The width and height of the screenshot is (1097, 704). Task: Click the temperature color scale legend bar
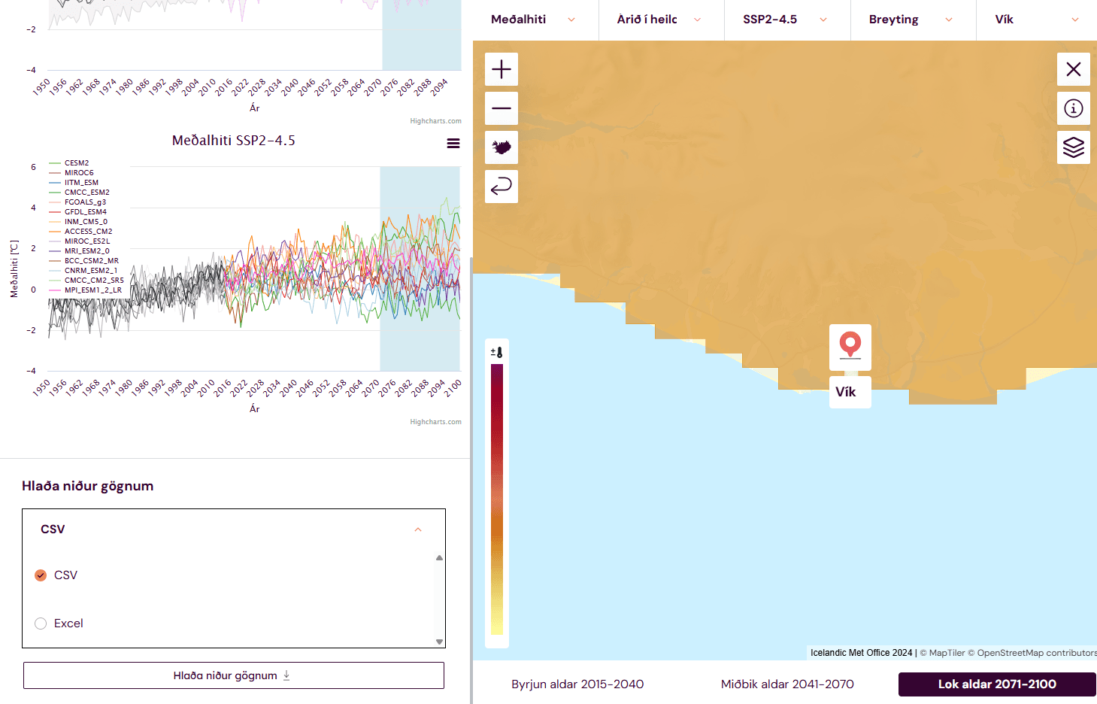click(x=497, y=499)
